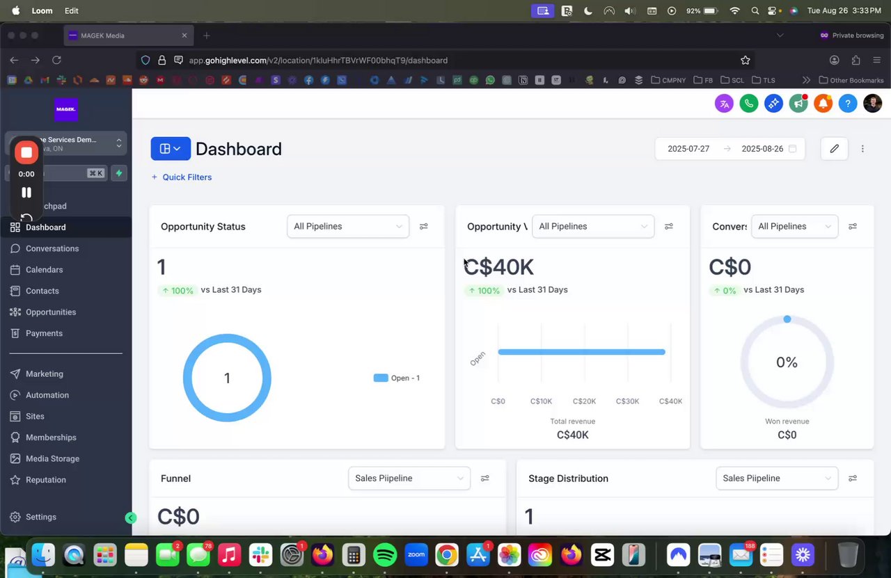The image size is (891, 578).
Task: Open the Edit menu in menu bar
Action: (x=71, y=11)
